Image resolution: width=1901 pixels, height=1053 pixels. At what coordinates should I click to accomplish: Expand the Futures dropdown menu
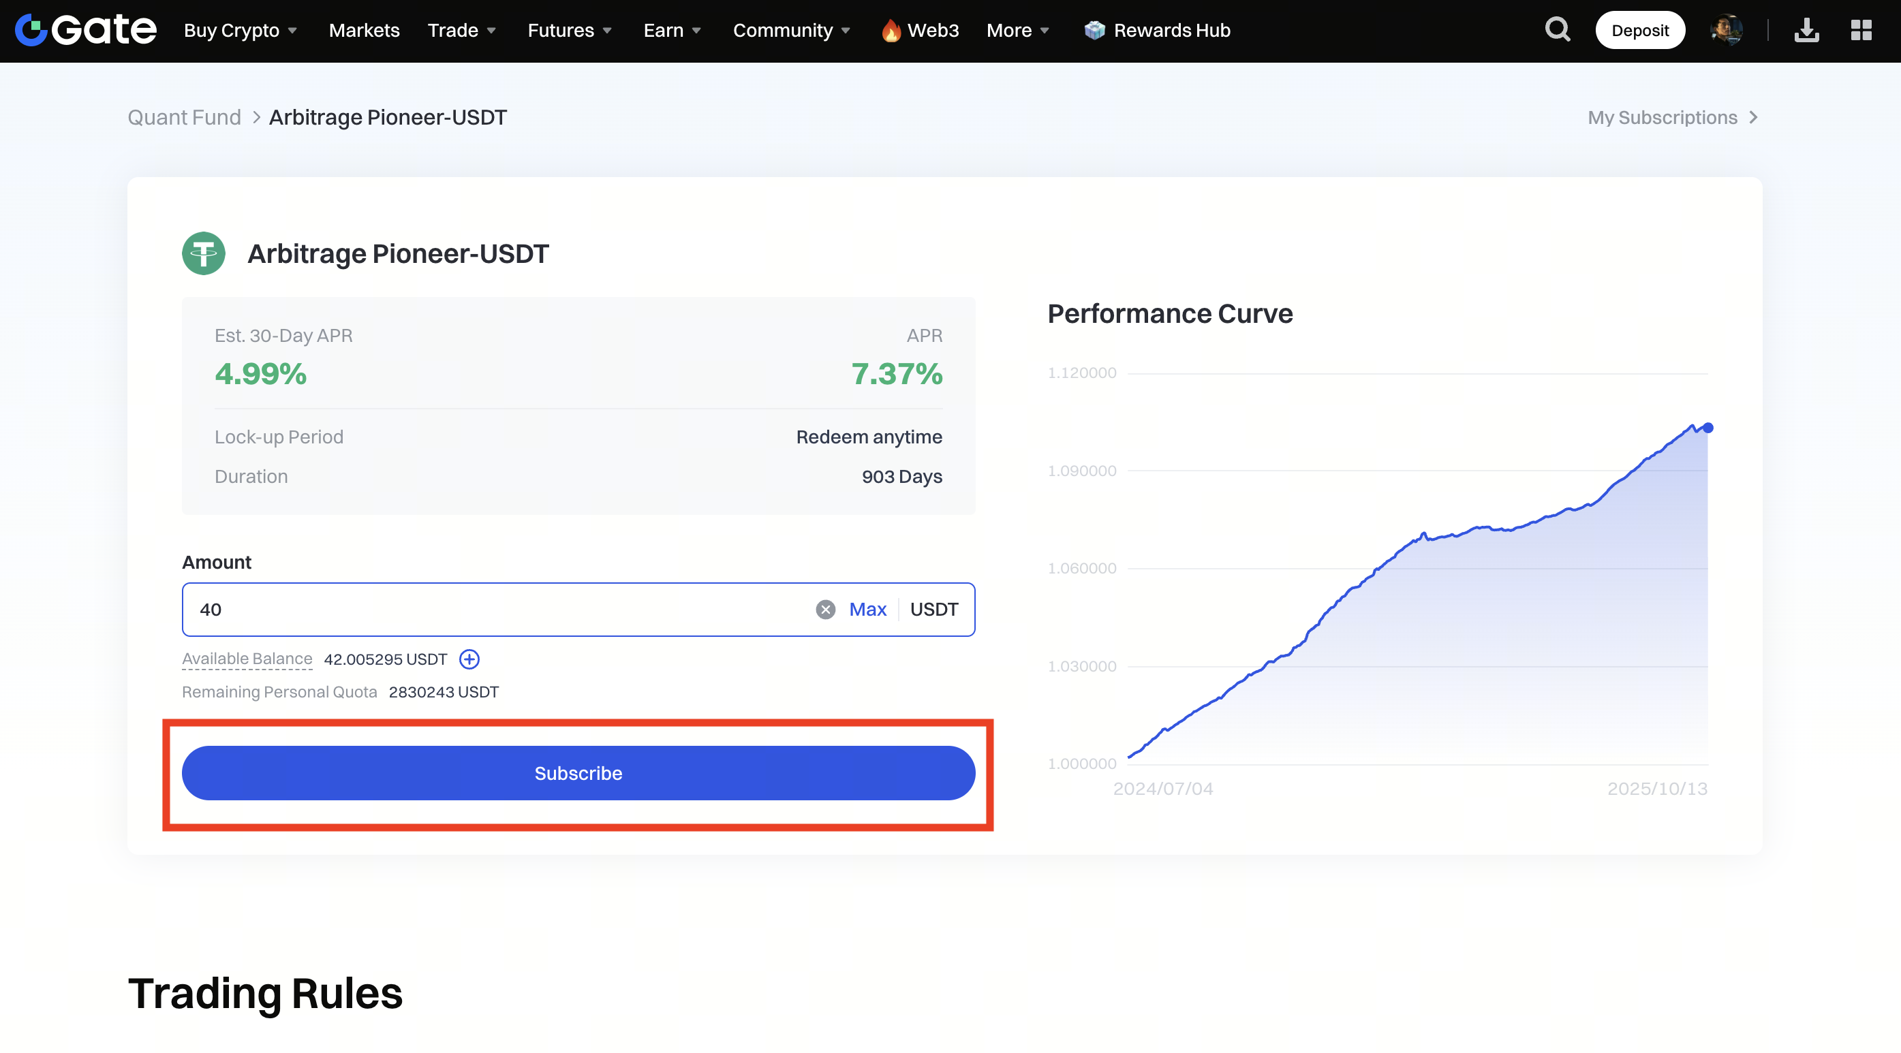(x=570, y=30)
